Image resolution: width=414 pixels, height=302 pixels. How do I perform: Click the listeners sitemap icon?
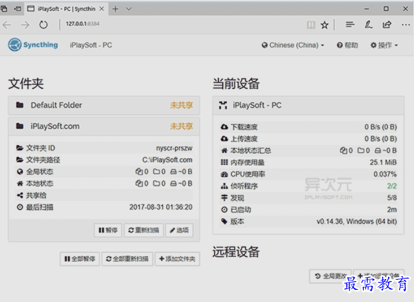pos(224,186)
